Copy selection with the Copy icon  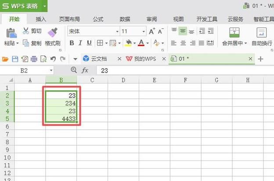(26, 43)
